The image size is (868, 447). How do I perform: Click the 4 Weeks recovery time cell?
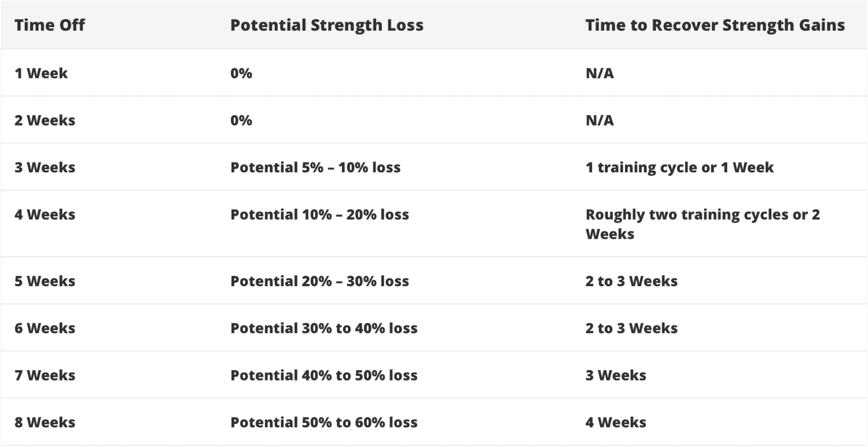coord(616,422)
